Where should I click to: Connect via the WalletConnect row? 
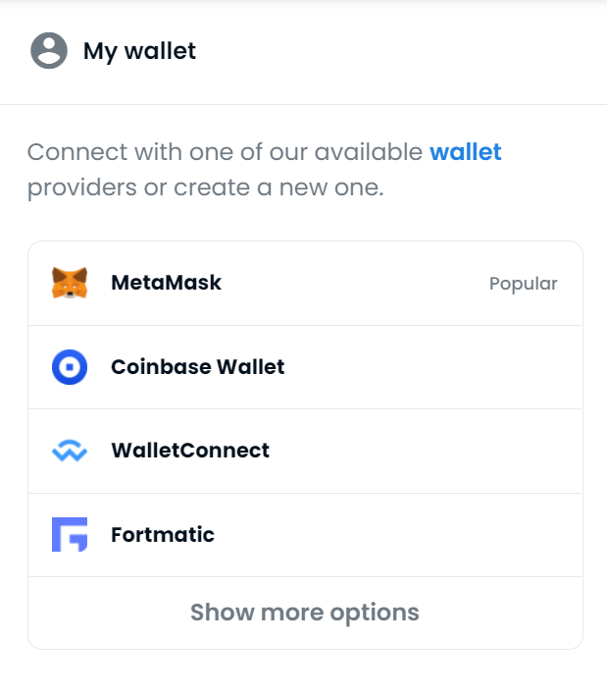pos(305,451)
